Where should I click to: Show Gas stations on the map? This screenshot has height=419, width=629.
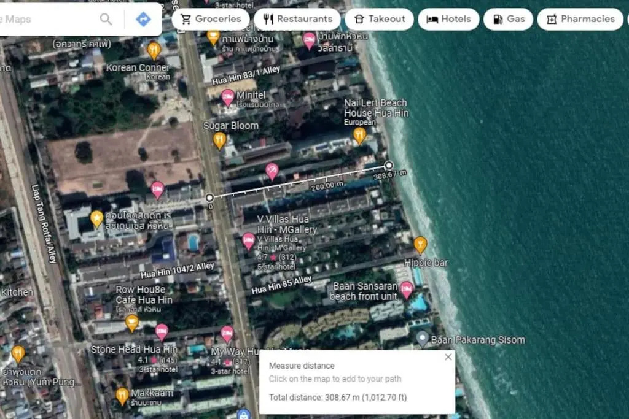click(508, 19)
